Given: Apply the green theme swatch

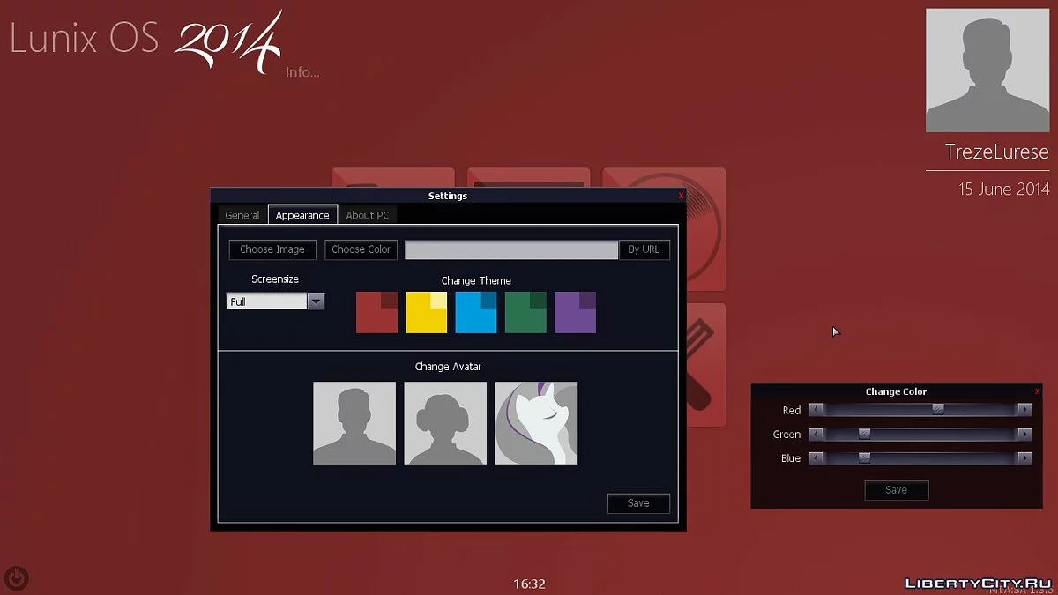Looking at the screenshot, I should (x=525, y=313).
